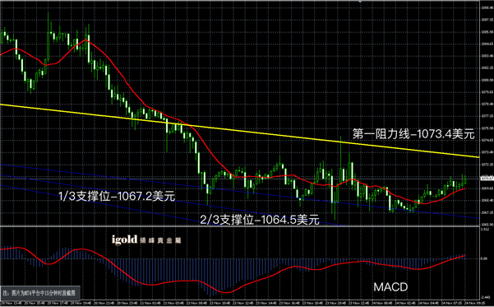The width and height of the screenshot is (494, 307).
Task: Click the igold logo watermark
Action: 146,240
